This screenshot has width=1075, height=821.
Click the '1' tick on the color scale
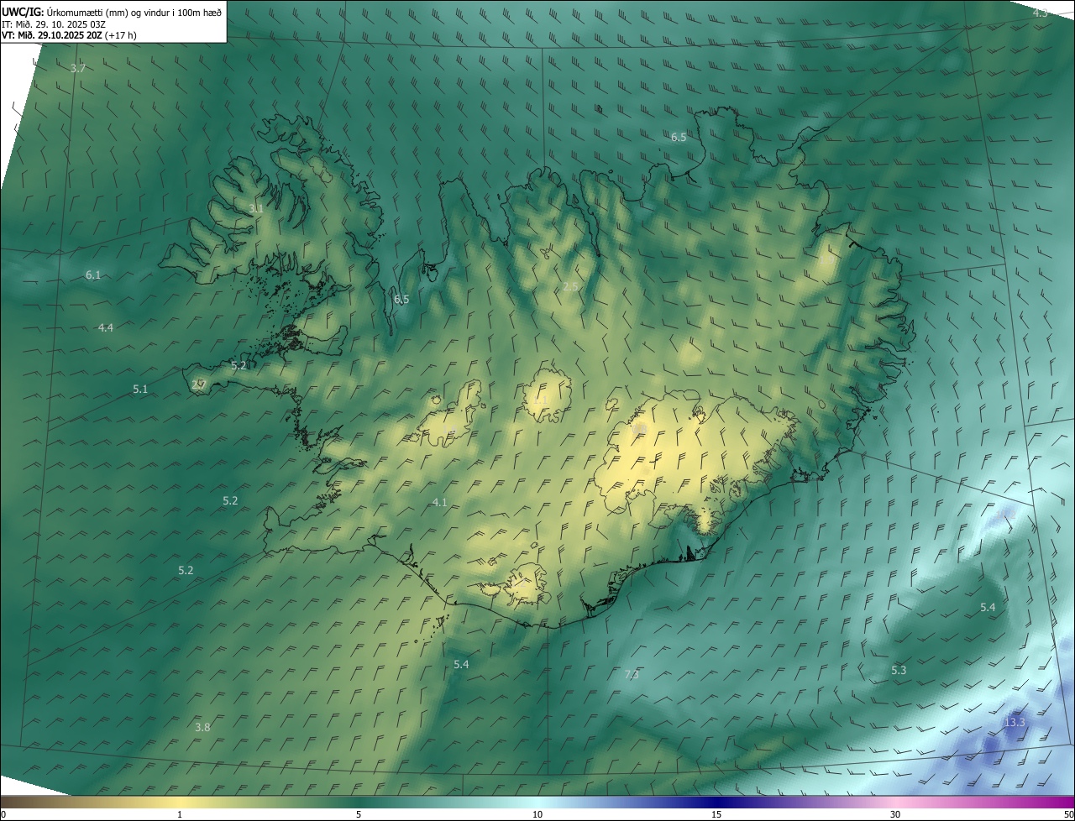[180, 814]
